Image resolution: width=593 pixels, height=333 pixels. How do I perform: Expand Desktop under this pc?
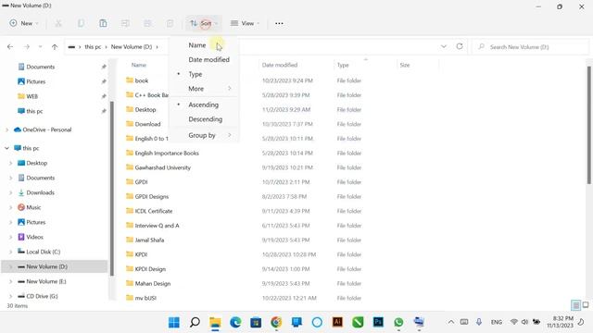(10, 163)
